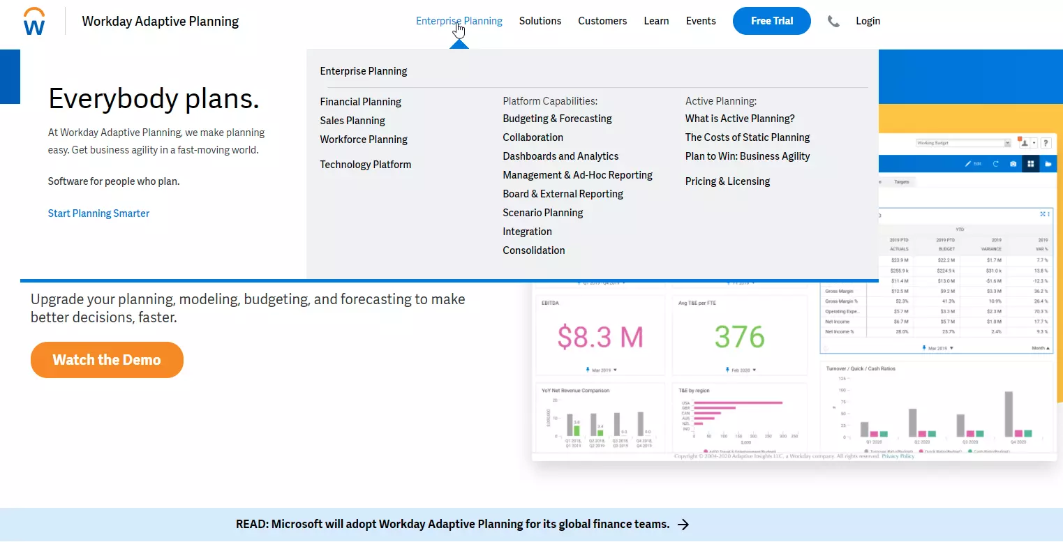This screenshot has width=1063, height=542.
Task: Click the Workday Adaptive Planning title text
Action: (x=160, y=22)
